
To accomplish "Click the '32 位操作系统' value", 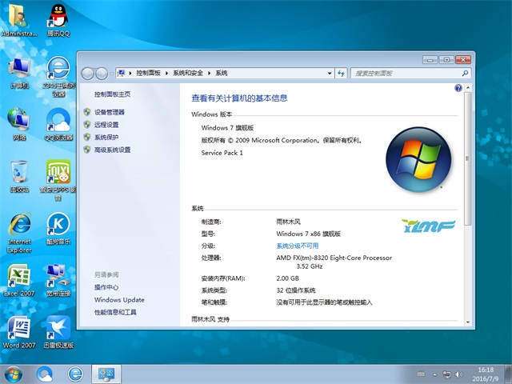I will pos(296,290).
